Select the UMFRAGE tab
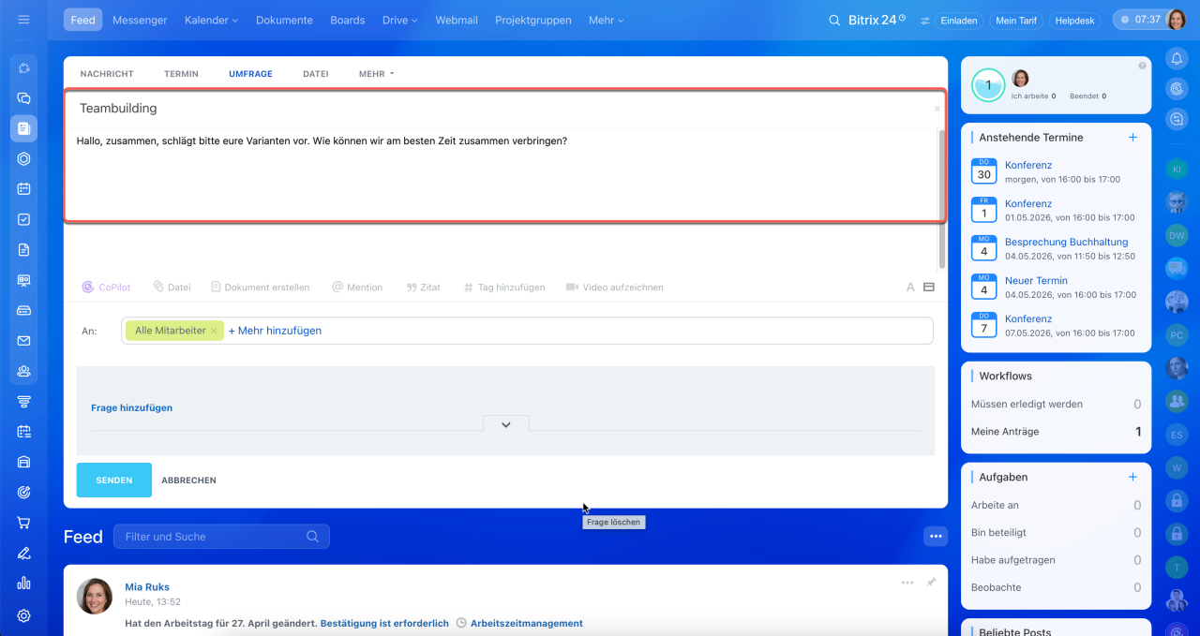 click(x=250, y=73)
